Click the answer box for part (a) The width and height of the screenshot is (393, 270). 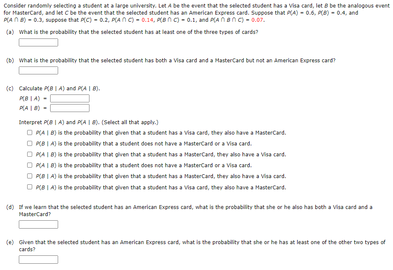(38, 42)
